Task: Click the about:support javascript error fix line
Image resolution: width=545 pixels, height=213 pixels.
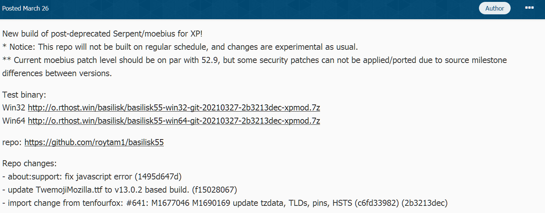Action: 92,176
